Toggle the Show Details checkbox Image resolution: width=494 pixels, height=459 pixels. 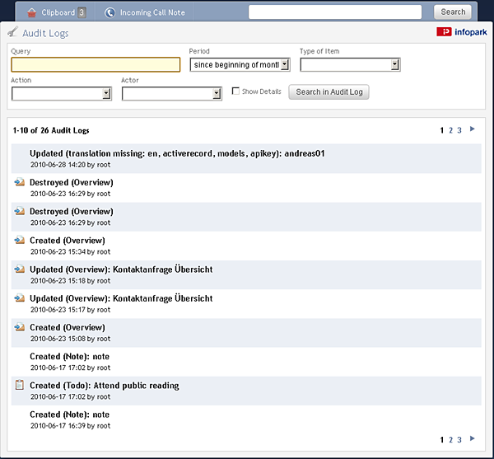pos(235,91)
